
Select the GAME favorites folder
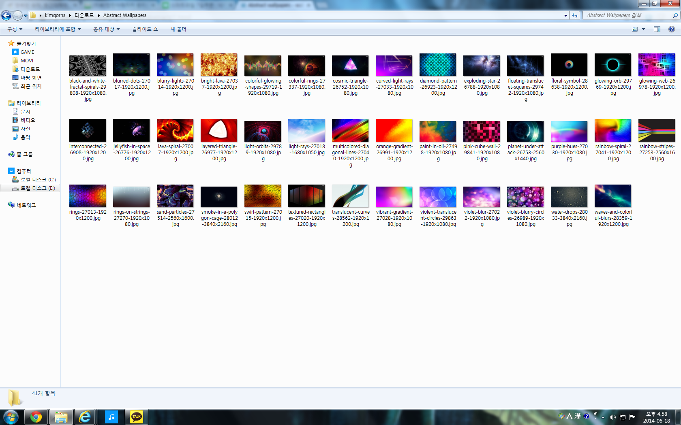pos(27,52)
